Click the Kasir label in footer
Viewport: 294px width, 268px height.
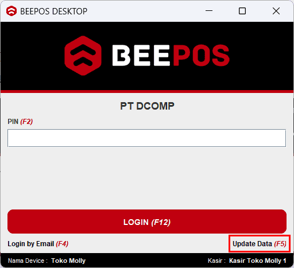pyautogui.click(x=216, y=261)
